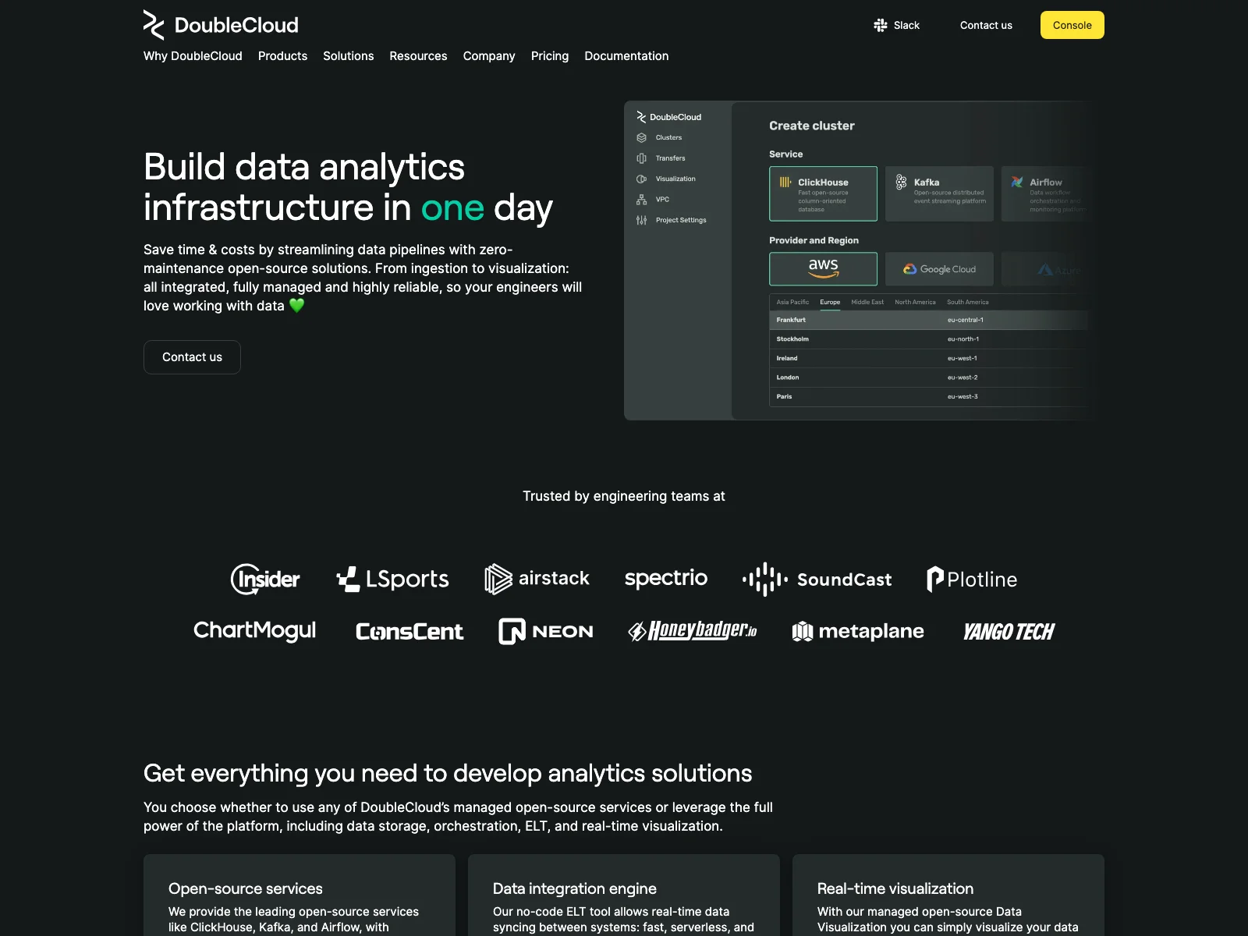Select the ClickHouse service card
1248x936 pixels.
click(823, 193)
